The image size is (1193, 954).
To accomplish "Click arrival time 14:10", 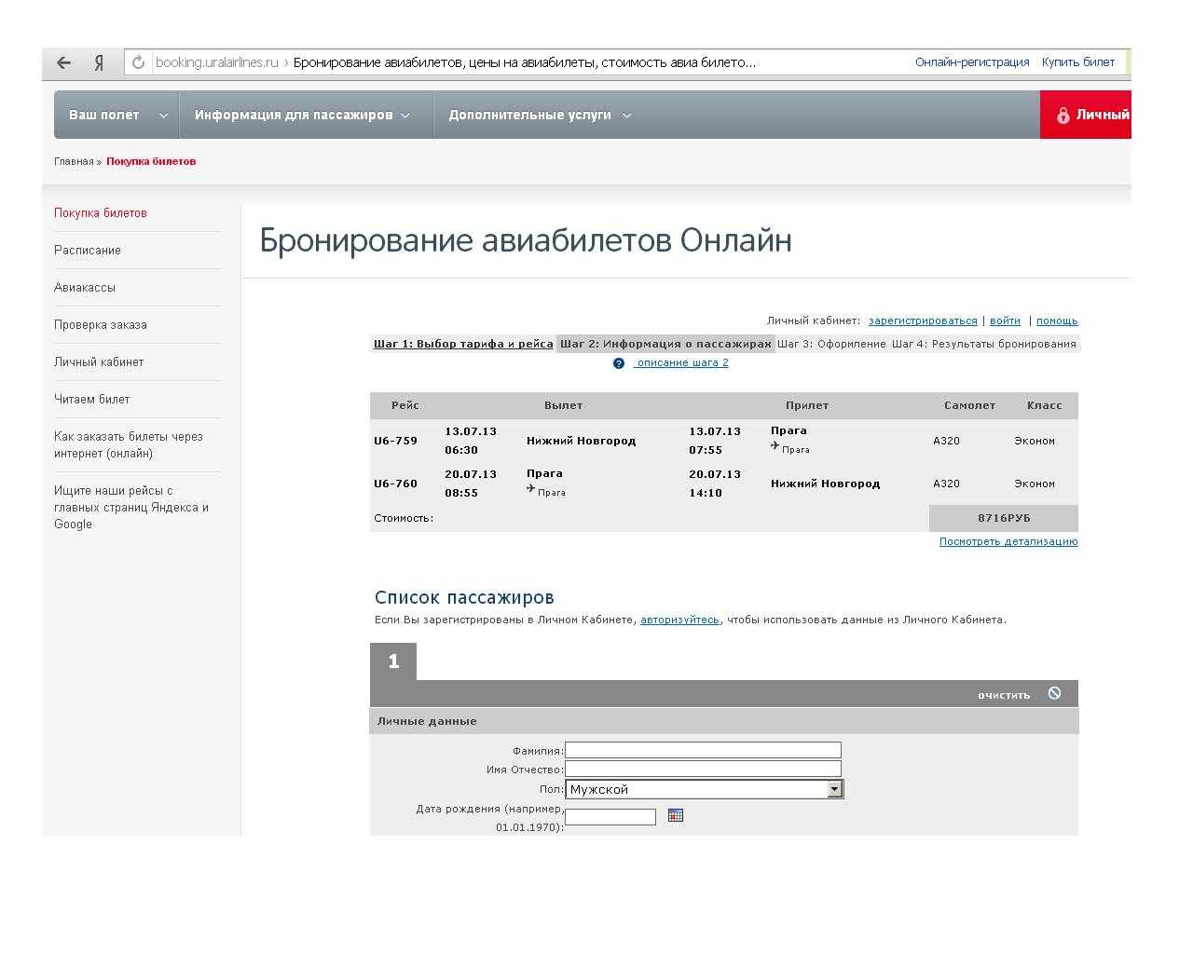I will click(x=706, y=493).
